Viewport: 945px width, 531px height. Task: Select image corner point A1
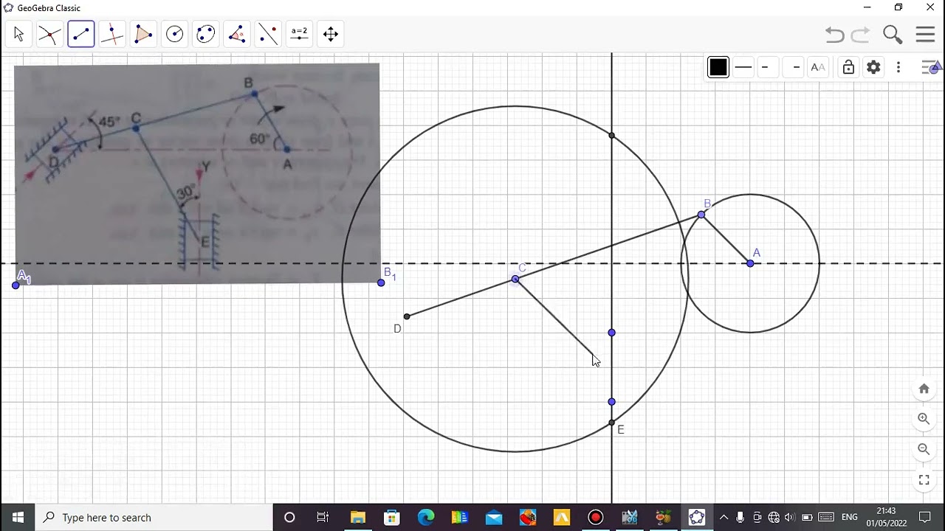[x=16, y=285]
